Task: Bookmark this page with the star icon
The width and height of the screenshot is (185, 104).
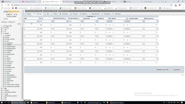Action: [x=171, y=5]
